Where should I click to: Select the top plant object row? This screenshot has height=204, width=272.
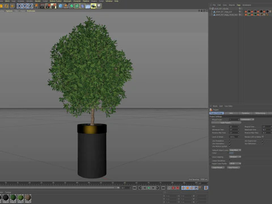point(222,8)
